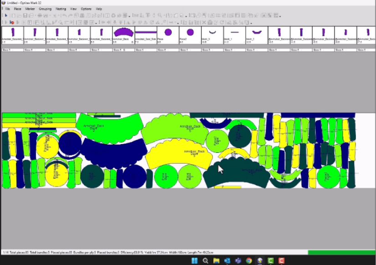Open Microsoft Teams from taskbar
This screenshot has height=265, width=376.
pyautogui.click(x=238, y=260)
